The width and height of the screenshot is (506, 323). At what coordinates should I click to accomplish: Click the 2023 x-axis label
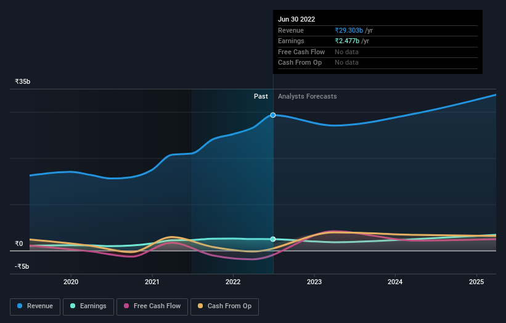[314, 282]
